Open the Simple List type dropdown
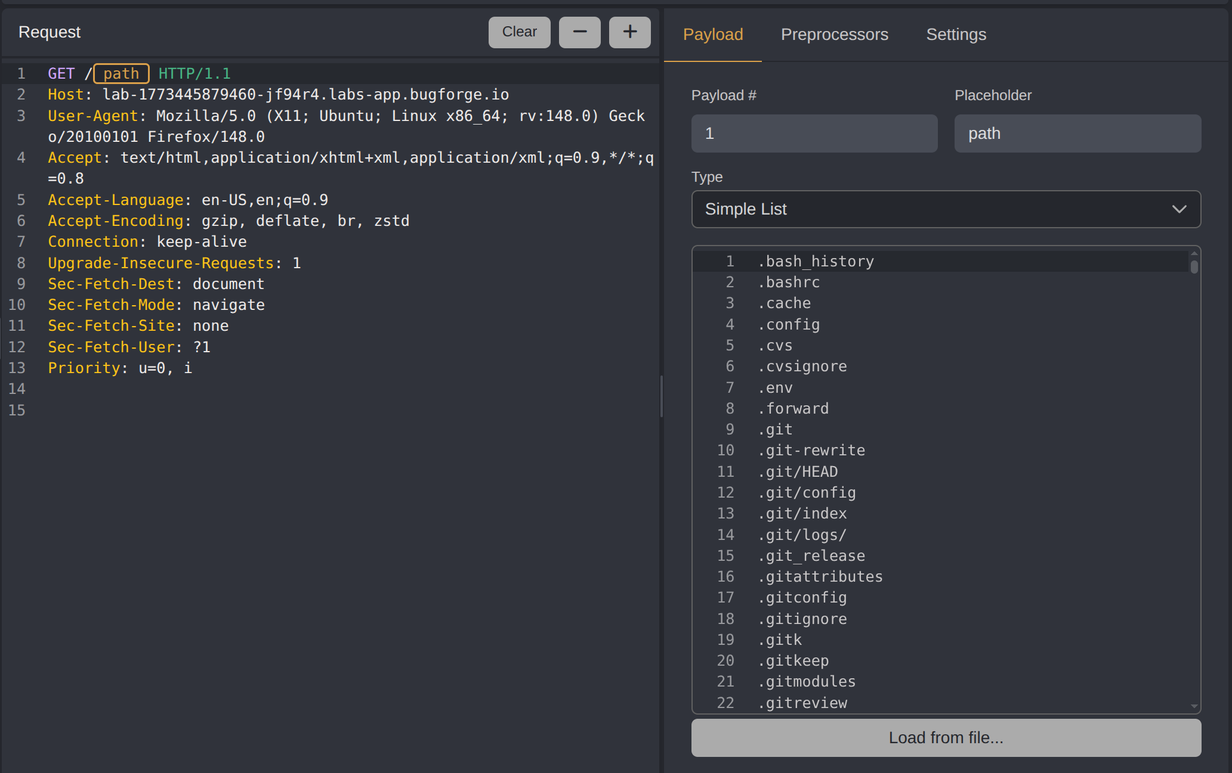 [946, 209]
